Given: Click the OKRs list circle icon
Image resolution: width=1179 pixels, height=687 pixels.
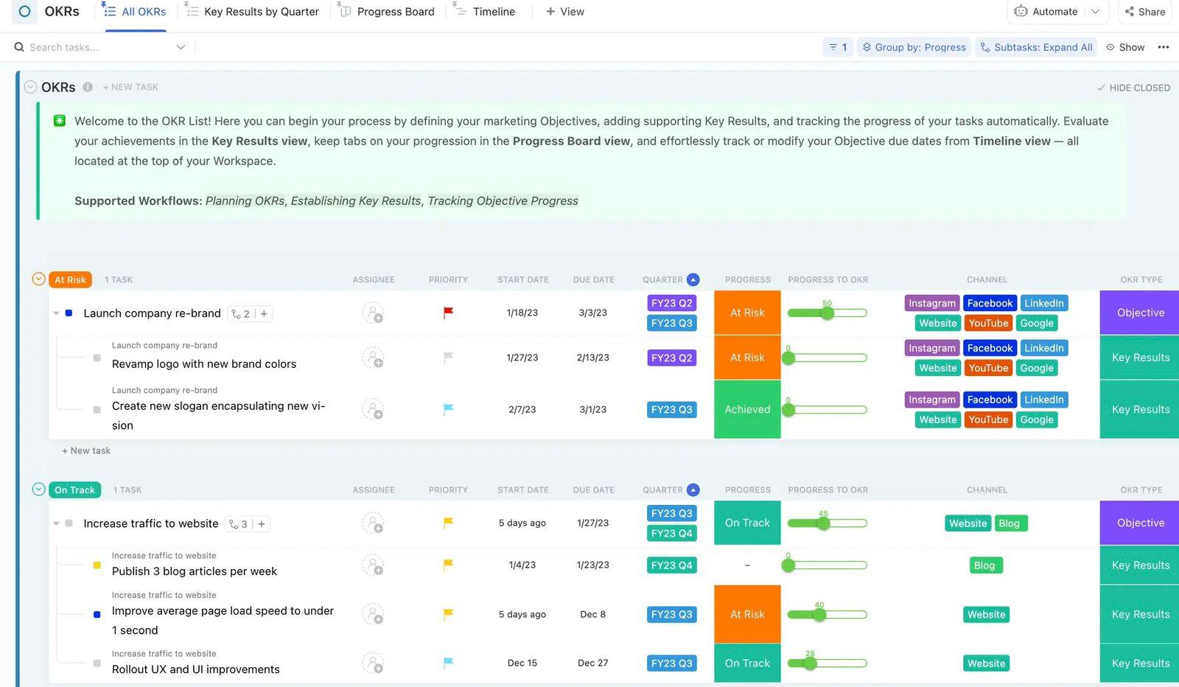Looking at the screenshot, I should (24, 12).
